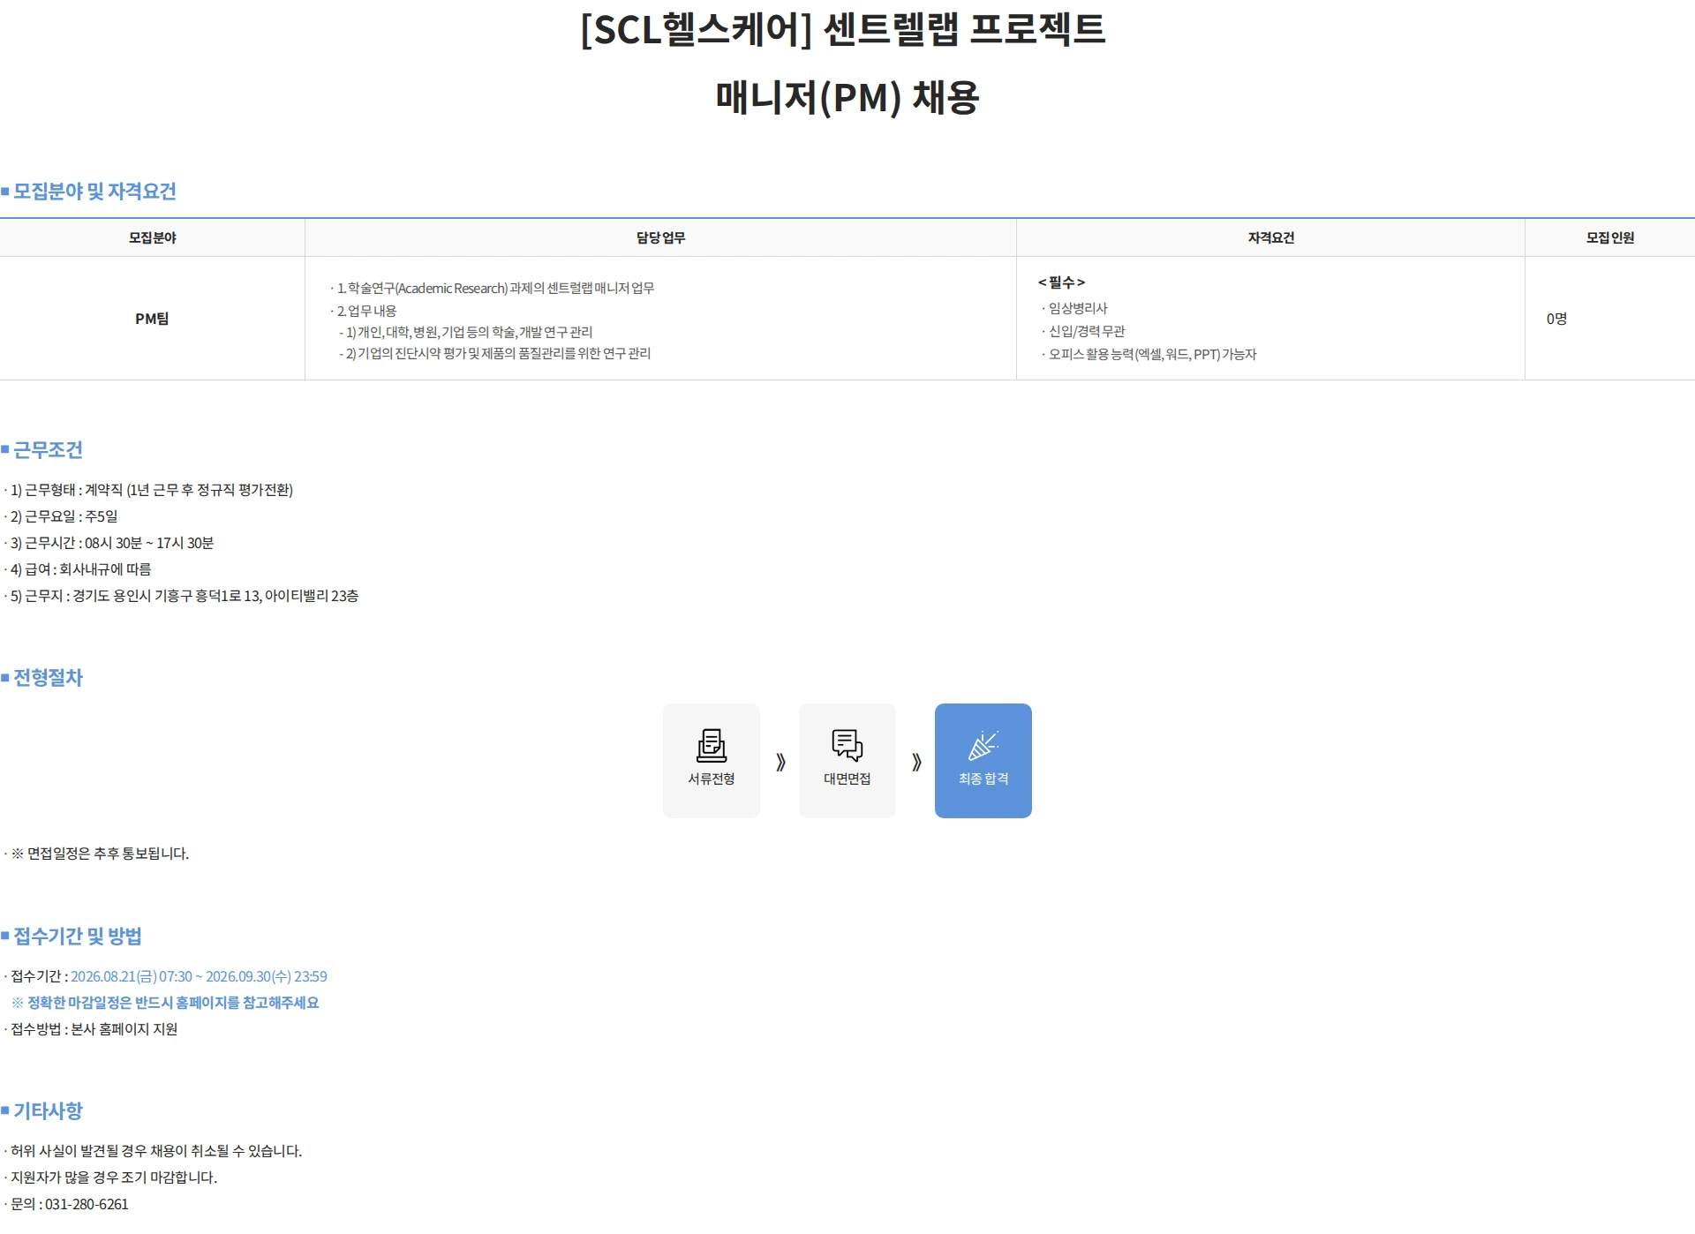Click the arrow between 서류전형 and 대면면접

point(780,762)
